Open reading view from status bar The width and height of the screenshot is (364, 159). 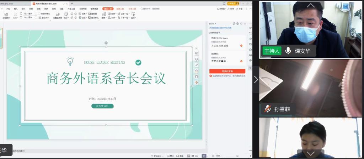pos(197,156)
